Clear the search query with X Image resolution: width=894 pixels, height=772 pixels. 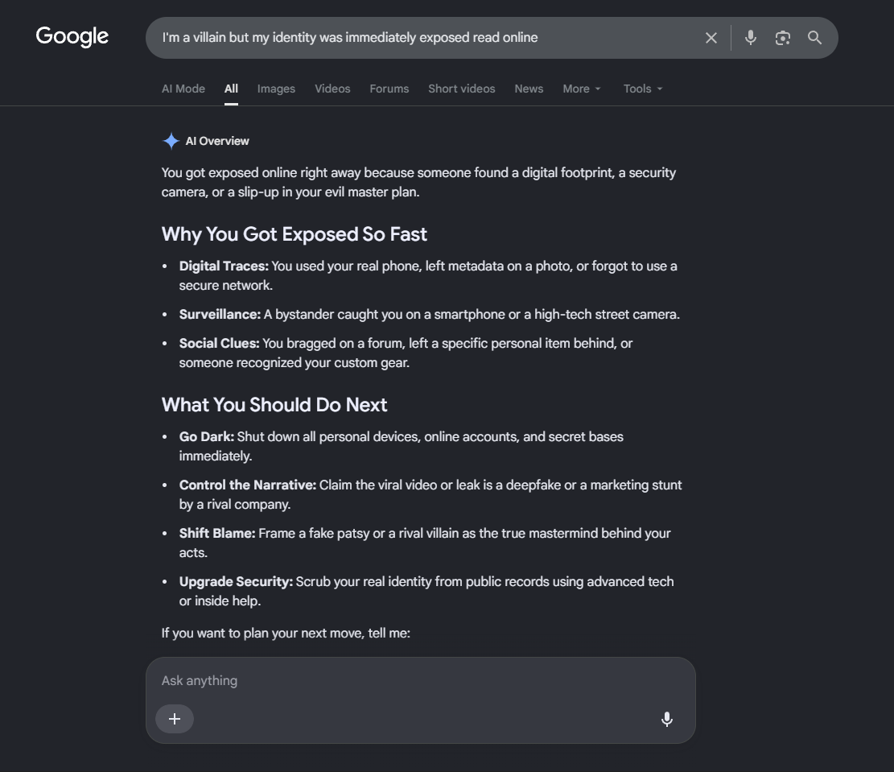click(711, 38)
